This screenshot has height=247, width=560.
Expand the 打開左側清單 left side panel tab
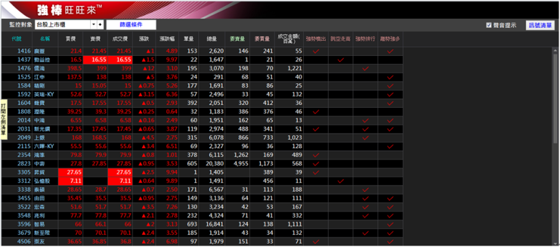tap(3, 119)
